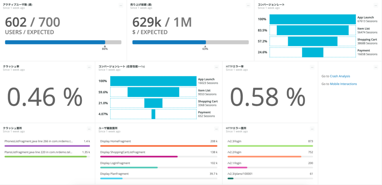Click the 67613-session App Launch funnel bar
This screenshot has height=185, width=382.
tap(313, 19)
